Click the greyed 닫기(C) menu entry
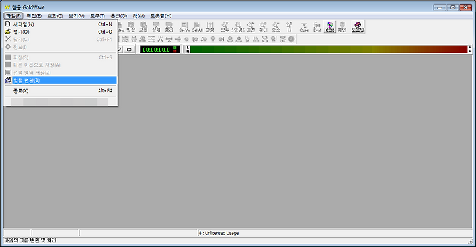 point(60,39)
